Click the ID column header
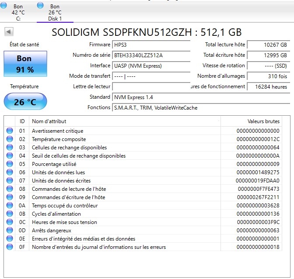Screen dimensions: 294x279 click(22, 121)
